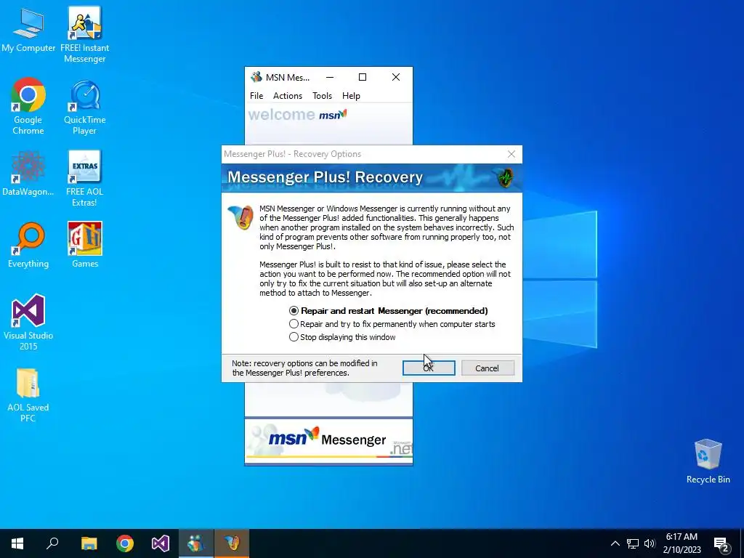Open the Actions menu in MSN Messenger
Image resolution: width=744 pixels, height=558 pixels.
[x=288, y=96]
